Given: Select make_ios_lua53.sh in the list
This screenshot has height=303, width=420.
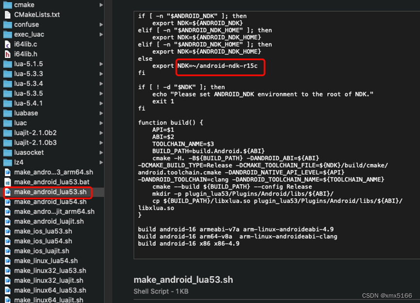Looking at the screenshot, I should (x=41, y=231).
